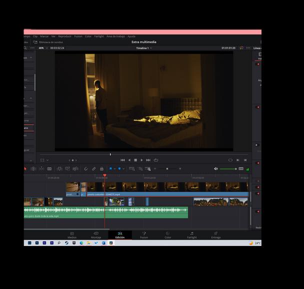
Task: Play the timeline forward
Action: click(x=141, y=160)
